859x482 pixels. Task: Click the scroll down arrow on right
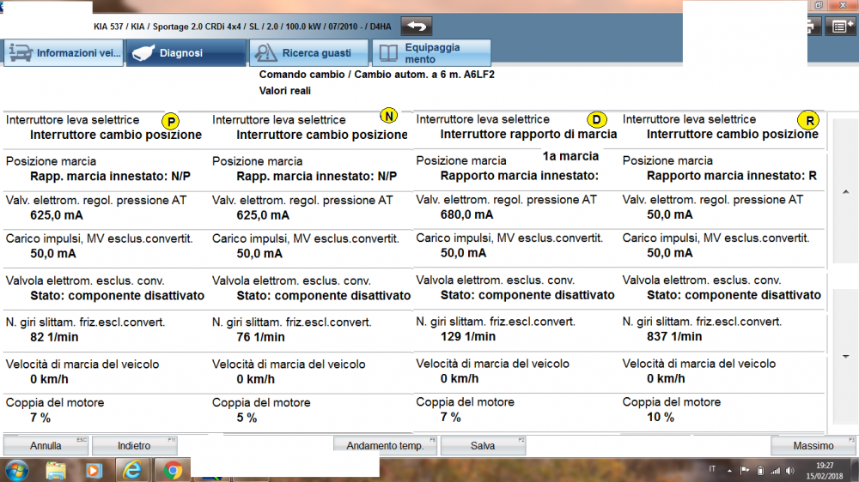845,356
